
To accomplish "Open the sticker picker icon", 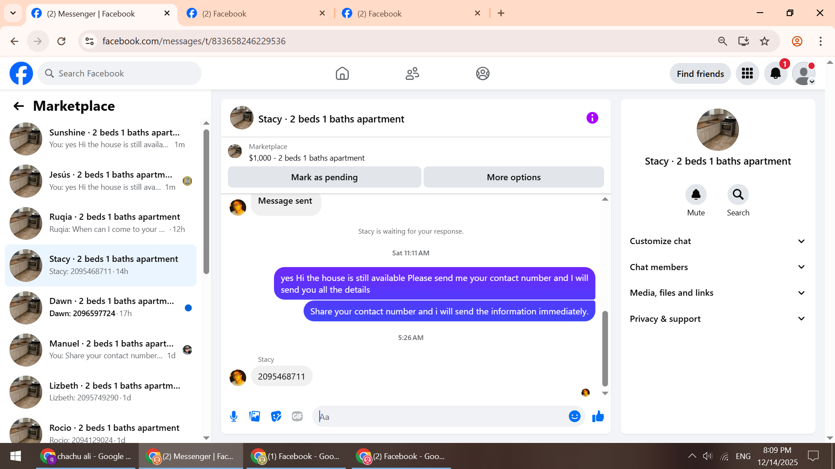I will 276,416.
